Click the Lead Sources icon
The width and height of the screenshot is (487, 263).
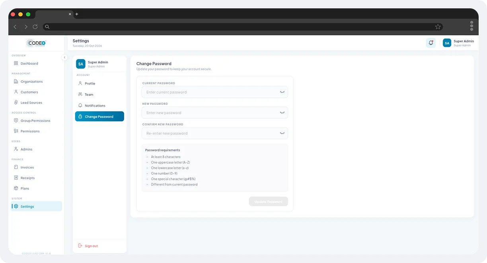(x=16, y=102)
